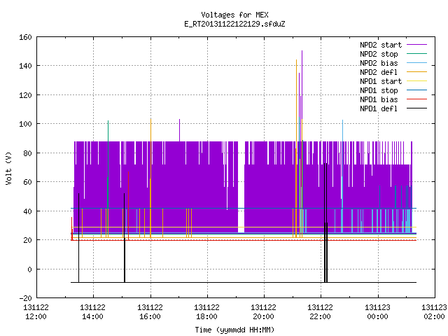Click the light blue line sample beside NPD2 bias
Viewport: 448px width, 336px height.
tap(416, 63)
